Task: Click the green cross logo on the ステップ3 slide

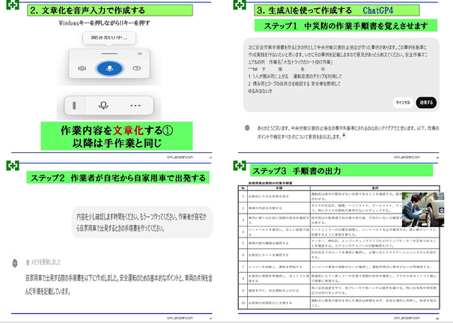Action: click(240, 166)
